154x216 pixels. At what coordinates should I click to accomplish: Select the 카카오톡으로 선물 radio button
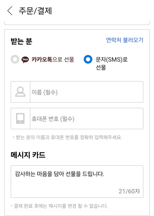tap(15, 60)
